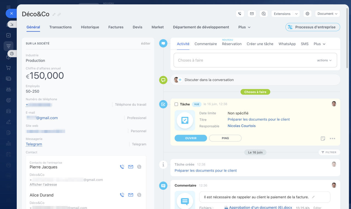This screenshot has width=351, height=209.
Task: Close the company card with X button
Action: (x=11, y=13)
